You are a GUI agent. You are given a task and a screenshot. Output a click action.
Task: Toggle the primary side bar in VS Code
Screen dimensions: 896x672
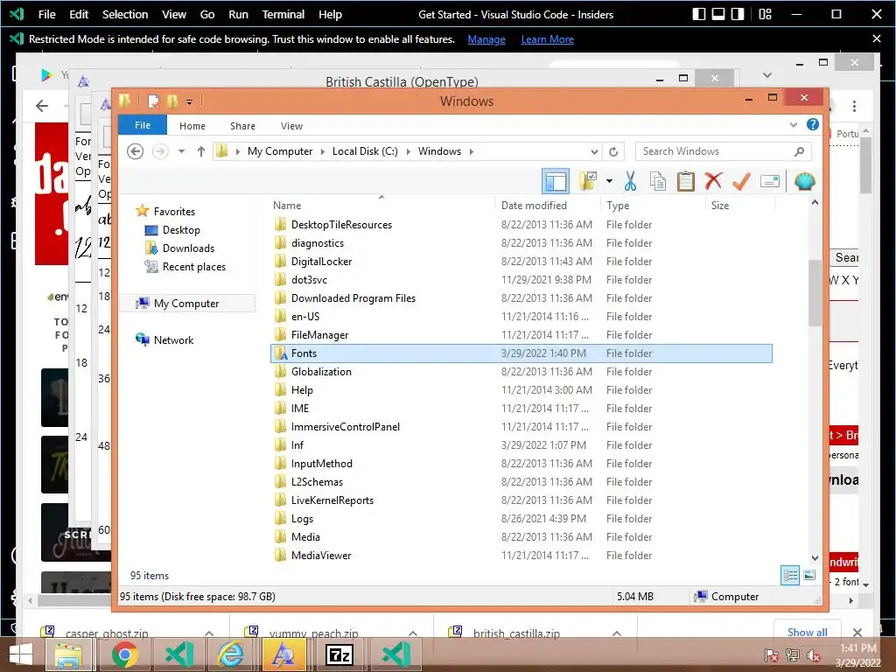click(699, 14)
